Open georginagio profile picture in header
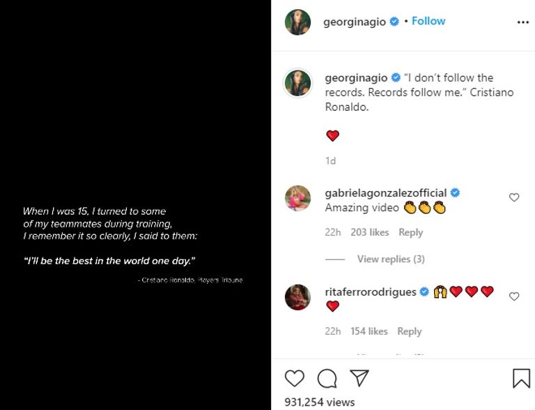535x410 pixels. coord(297,22)
